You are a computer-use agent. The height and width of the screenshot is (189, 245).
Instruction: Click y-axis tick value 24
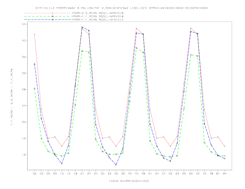(24, 106)
